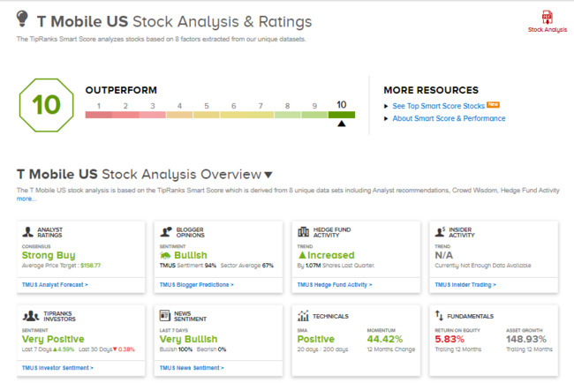The width and height of the screenshot is (574, 383).
Task: Click the Stock Analysis PDF icon
Action: tap(547, 17)
